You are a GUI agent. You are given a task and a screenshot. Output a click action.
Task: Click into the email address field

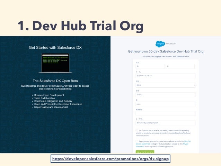[x=166, y=76]
